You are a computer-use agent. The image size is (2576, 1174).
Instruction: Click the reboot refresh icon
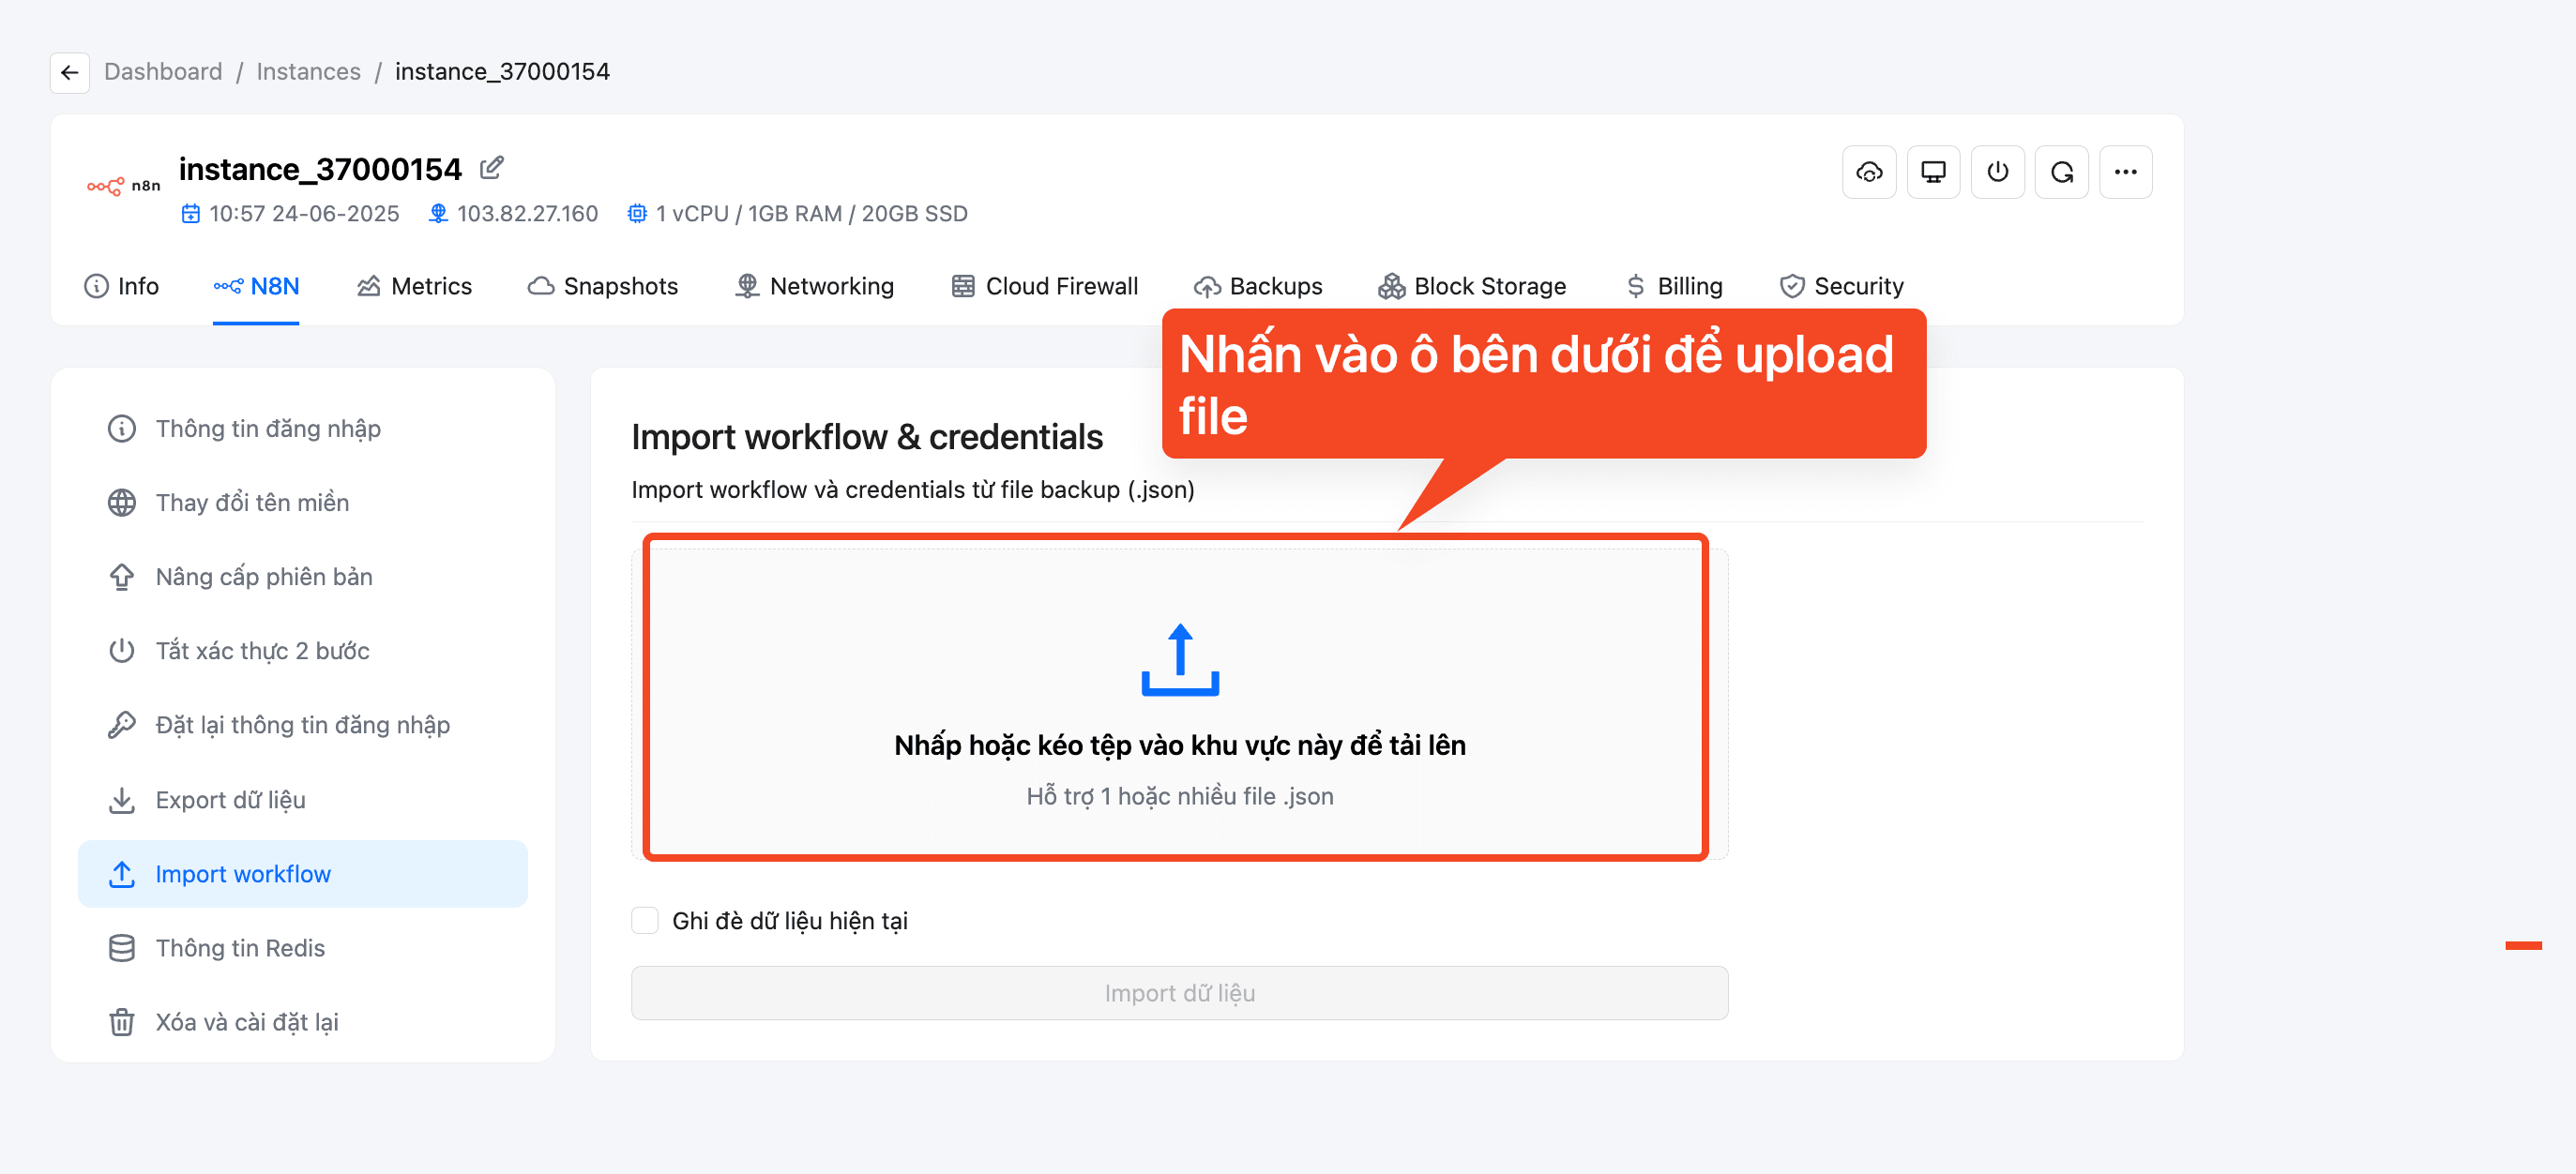[x=2061, y=172]
